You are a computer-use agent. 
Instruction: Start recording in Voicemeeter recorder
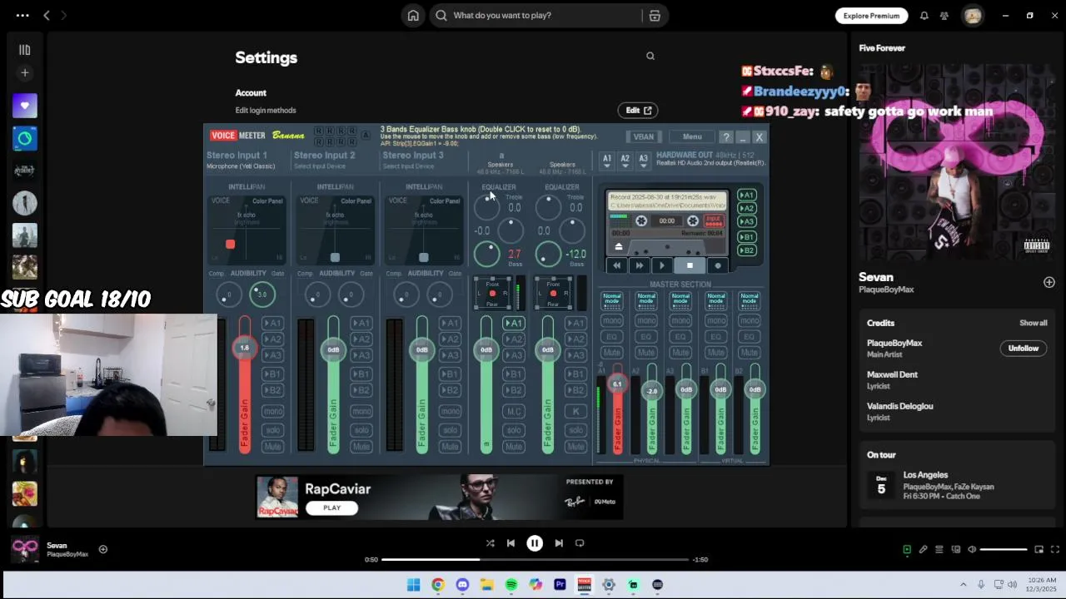pyautogui.click(x=717, y=265)
